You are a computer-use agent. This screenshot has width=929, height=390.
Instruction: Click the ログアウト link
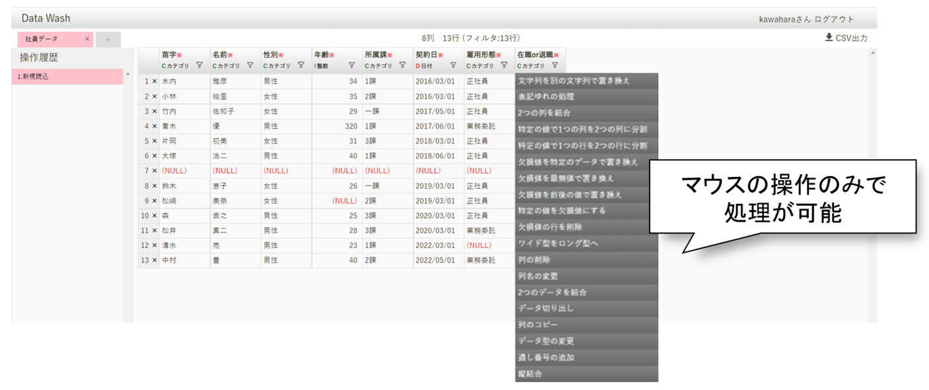click(834, 19)
